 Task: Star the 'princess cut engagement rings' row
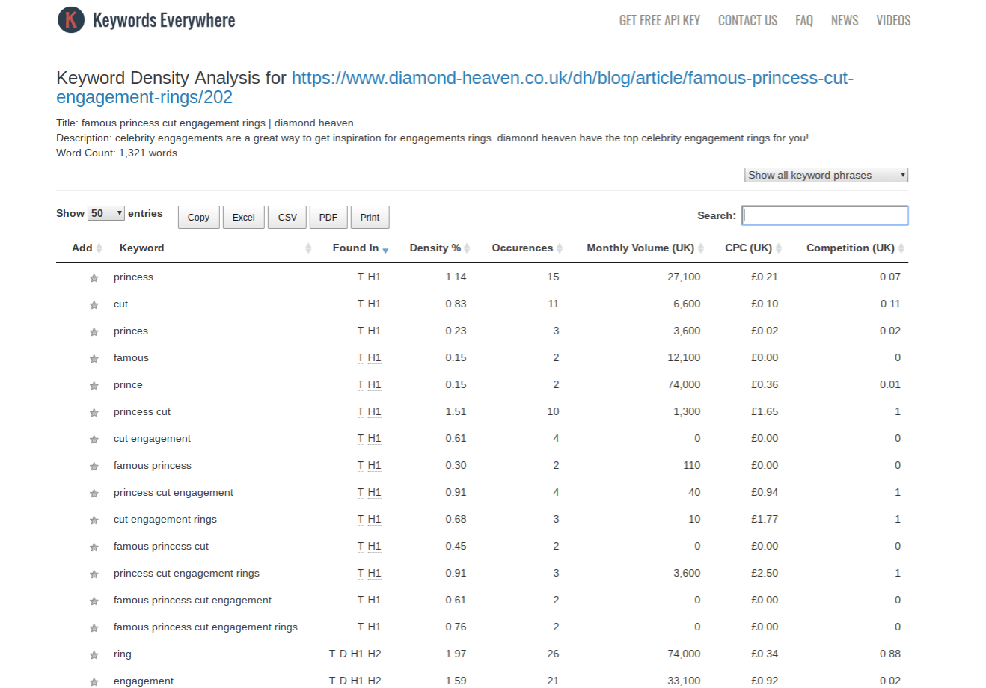94,574
